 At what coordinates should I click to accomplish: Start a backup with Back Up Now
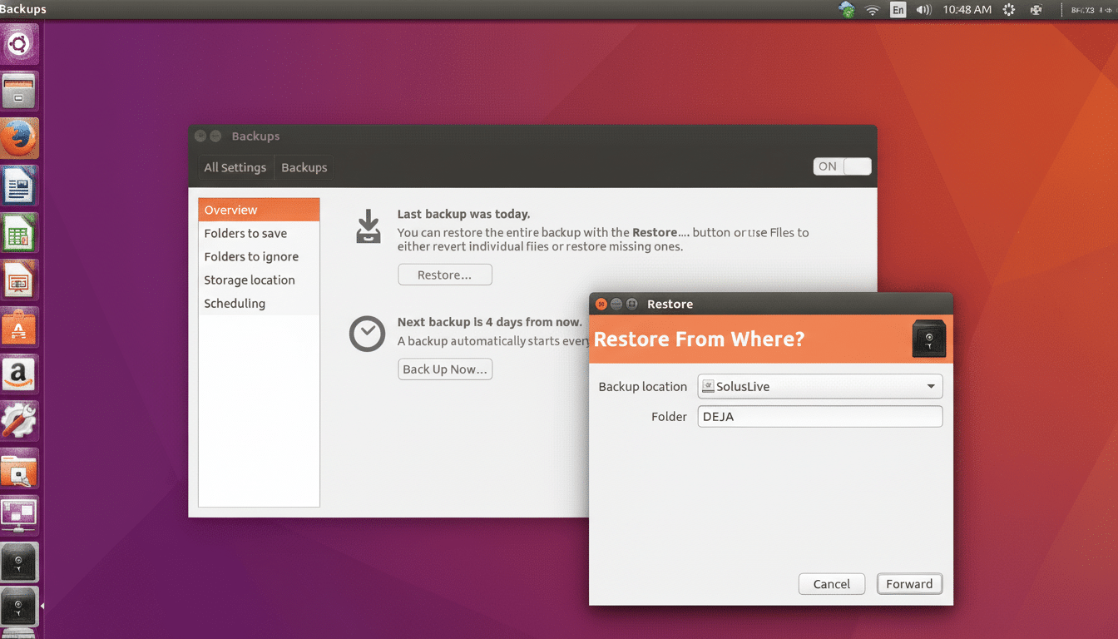445,369
